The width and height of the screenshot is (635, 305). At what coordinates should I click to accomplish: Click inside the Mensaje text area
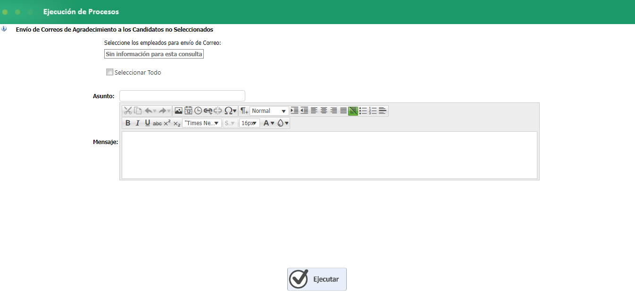pos(329,155)
